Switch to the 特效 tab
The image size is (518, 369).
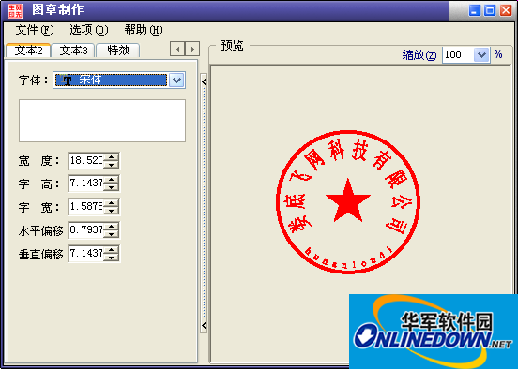pyautogui.click(x=118, y=51)
